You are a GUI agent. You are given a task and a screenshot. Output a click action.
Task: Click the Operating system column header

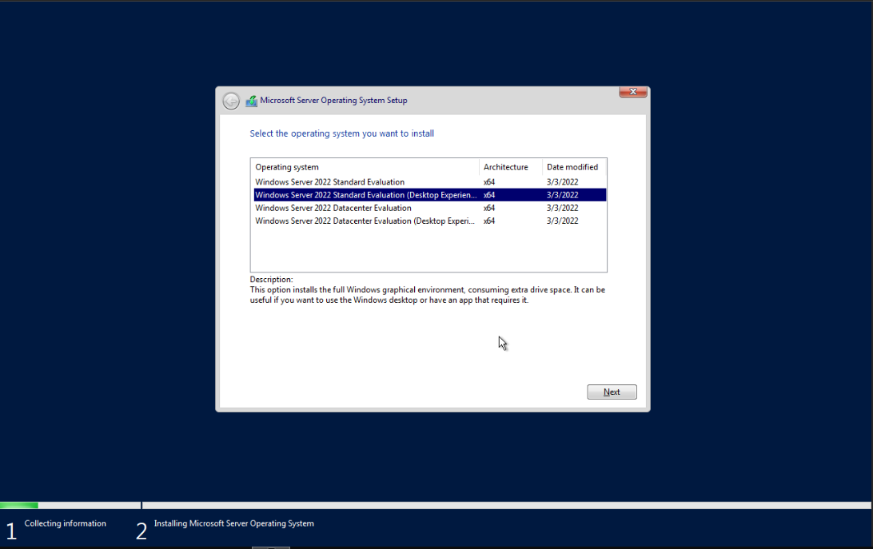coord(365,167)
